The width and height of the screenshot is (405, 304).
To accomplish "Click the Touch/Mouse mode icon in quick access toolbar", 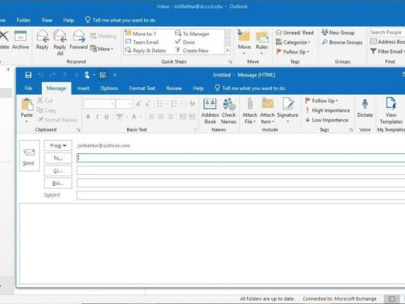I will (x=87, y=75).
